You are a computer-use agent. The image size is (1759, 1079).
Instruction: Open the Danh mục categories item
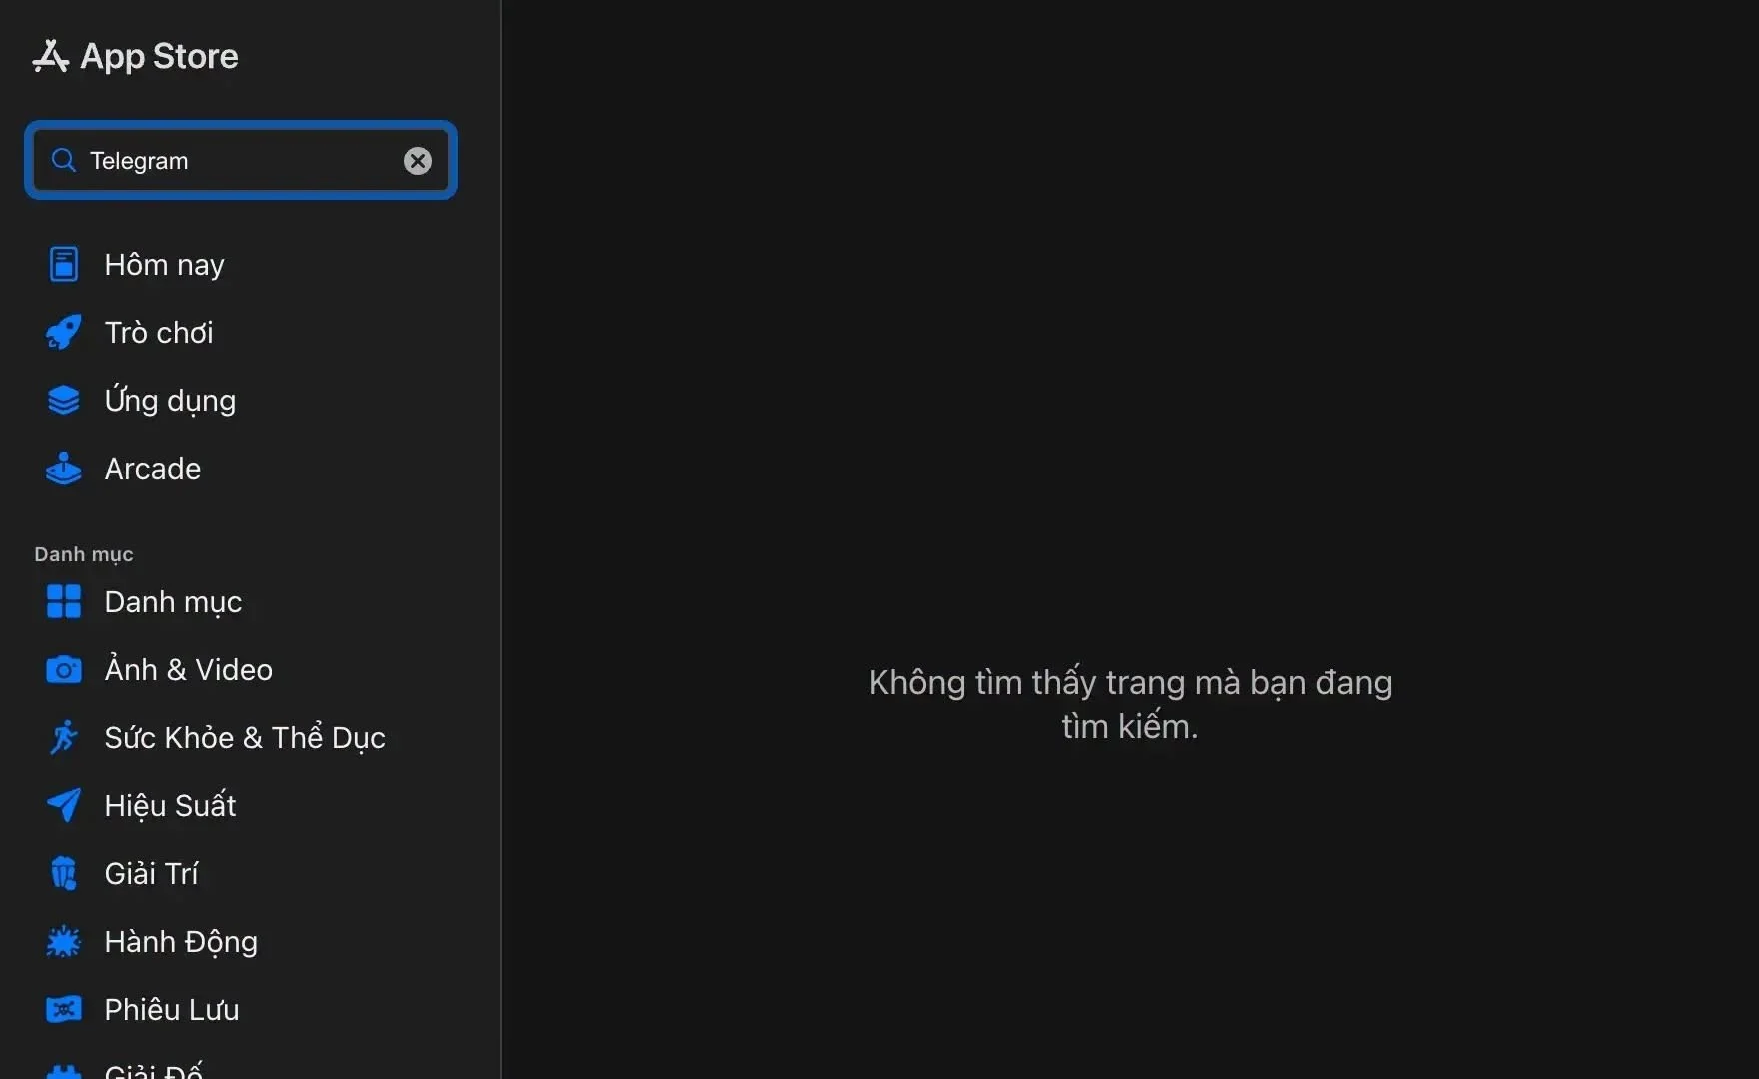(173, 601)
